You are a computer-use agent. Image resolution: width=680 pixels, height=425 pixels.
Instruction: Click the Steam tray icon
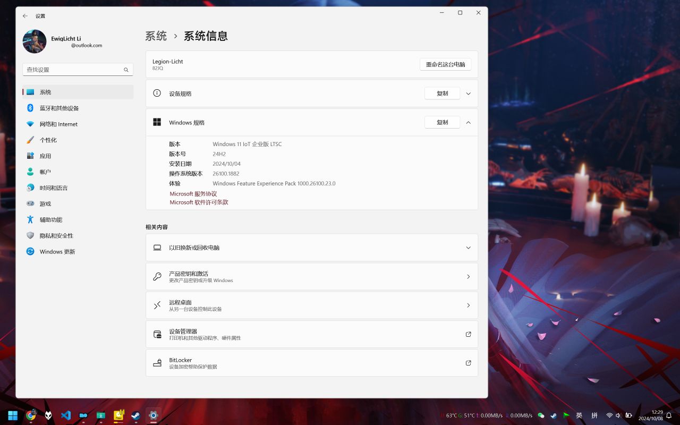coord(554,415)
